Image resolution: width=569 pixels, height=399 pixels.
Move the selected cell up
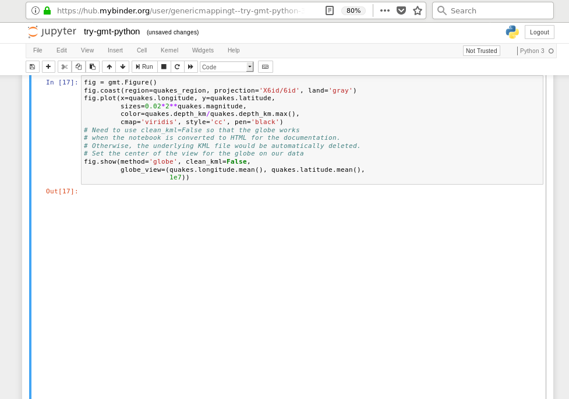pos(109,66)
